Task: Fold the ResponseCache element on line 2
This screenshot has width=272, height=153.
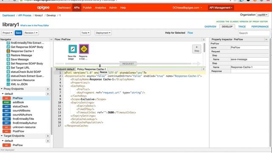Action: tap(62, 76)
